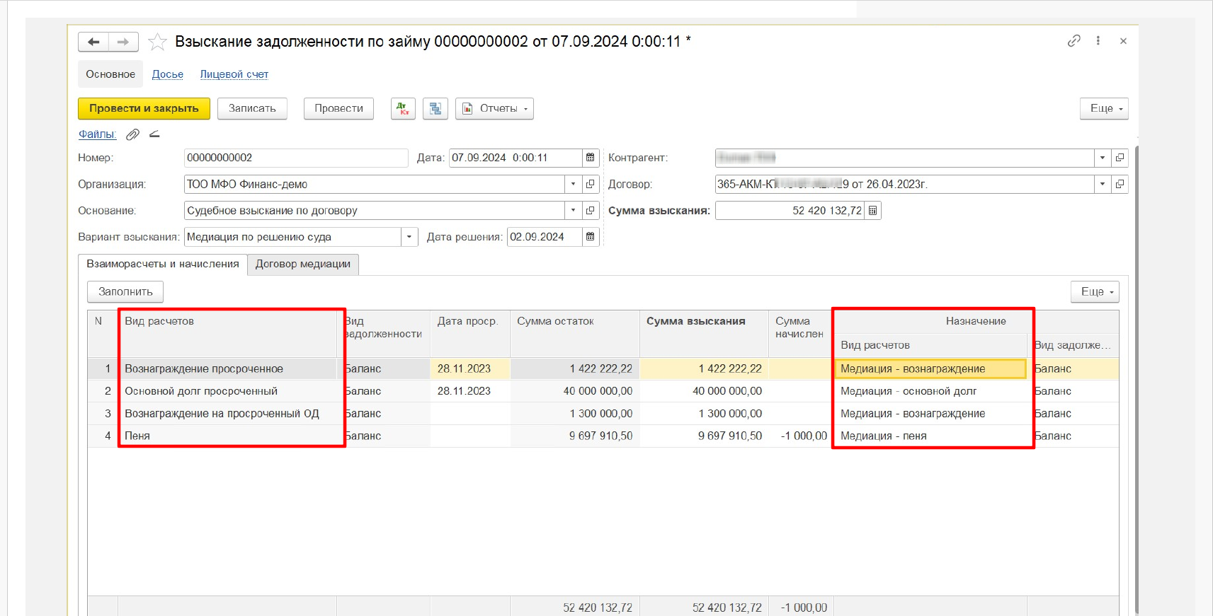
Task: Click Сумма остаток cell 40 000 000,00
Action: pos(574,391)
